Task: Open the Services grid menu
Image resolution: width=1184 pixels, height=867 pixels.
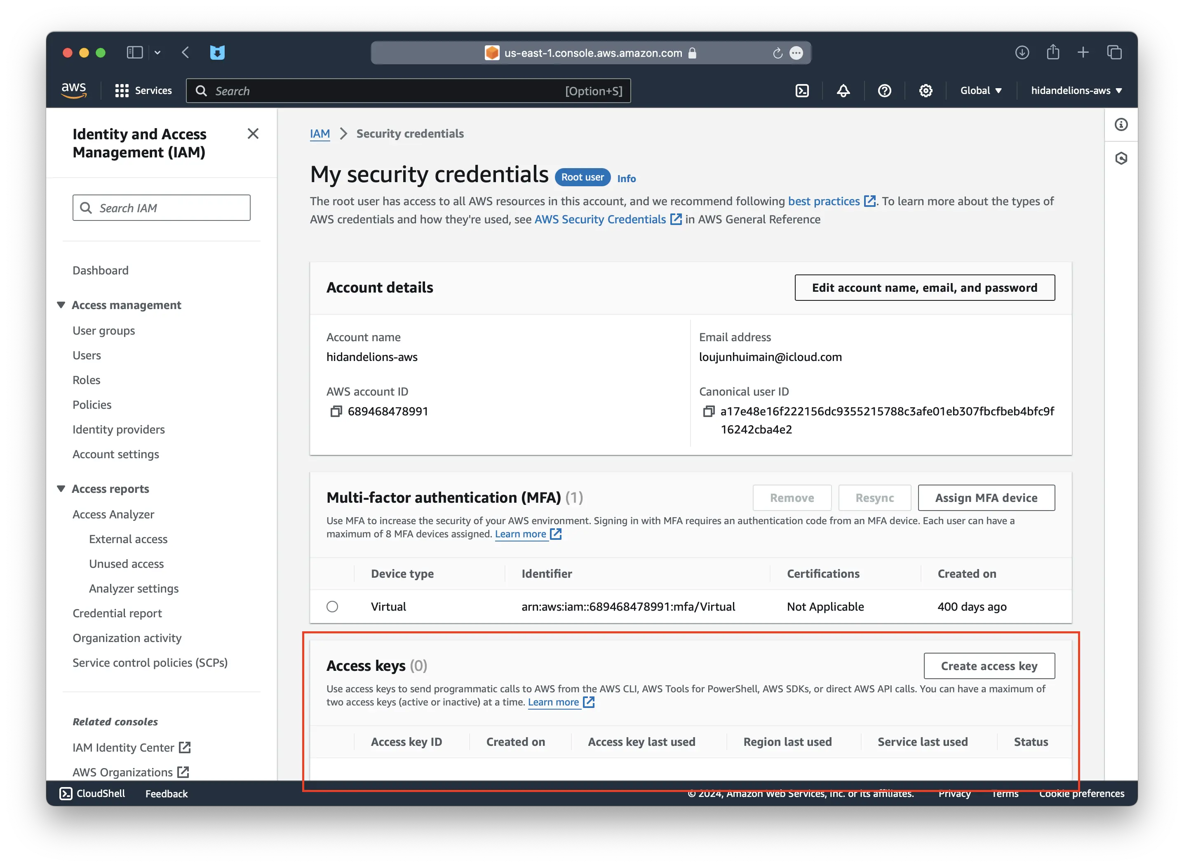Action: click(143, 90)
